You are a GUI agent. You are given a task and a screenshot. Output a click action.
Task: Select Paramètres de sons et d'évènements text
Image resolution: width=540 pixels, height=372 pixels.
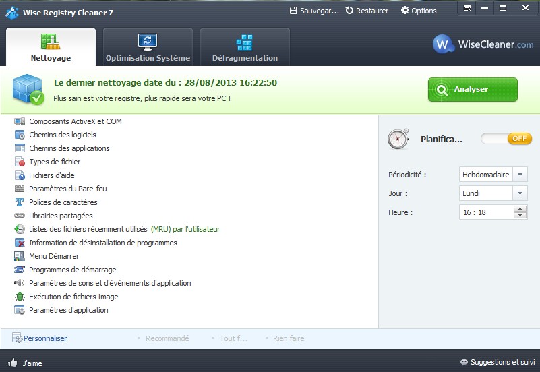pyautogui.click(x=110, y=283)
